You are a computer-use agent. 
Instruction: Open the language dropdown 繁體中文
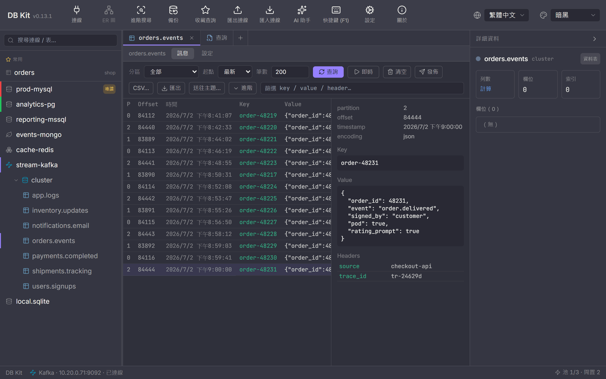point(506,15)
